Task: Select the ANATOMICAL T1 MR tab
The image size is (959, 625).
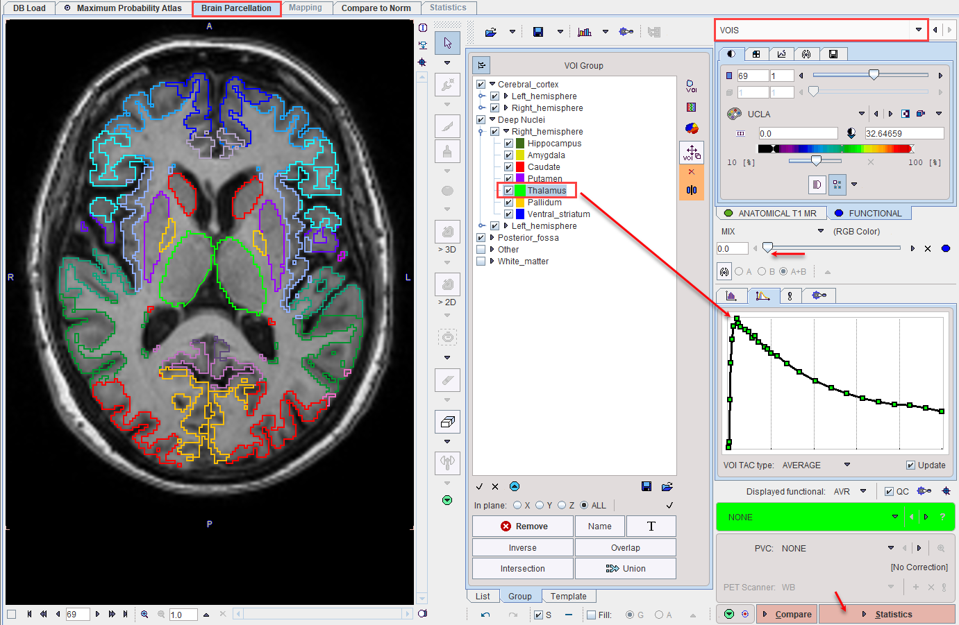Action: [x=771, y=214]
